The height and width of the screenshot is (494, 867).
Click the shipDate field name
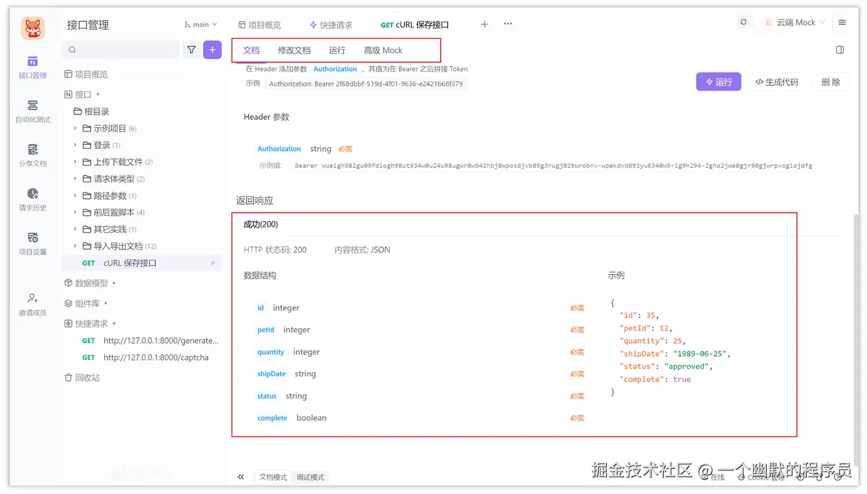click(272, 374)
